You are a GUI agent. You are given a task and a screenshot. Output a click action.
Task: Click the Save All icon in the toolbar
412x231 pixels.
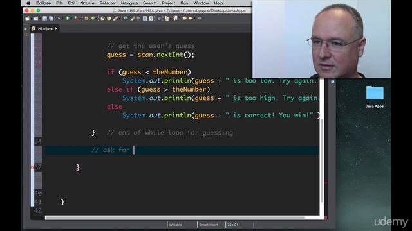pos(51,19)
